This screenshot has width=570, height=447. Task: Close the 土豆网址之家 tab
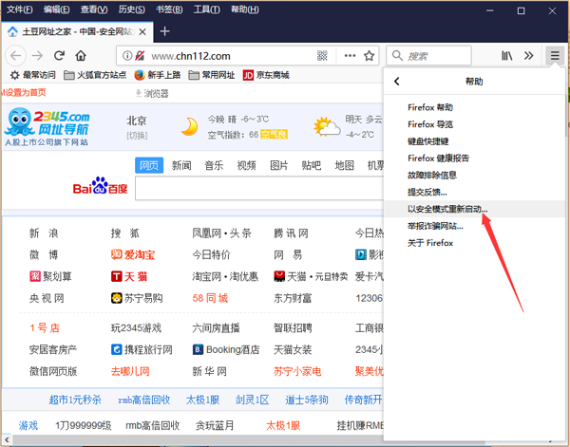pyautogui.click(x=142, y=32)
